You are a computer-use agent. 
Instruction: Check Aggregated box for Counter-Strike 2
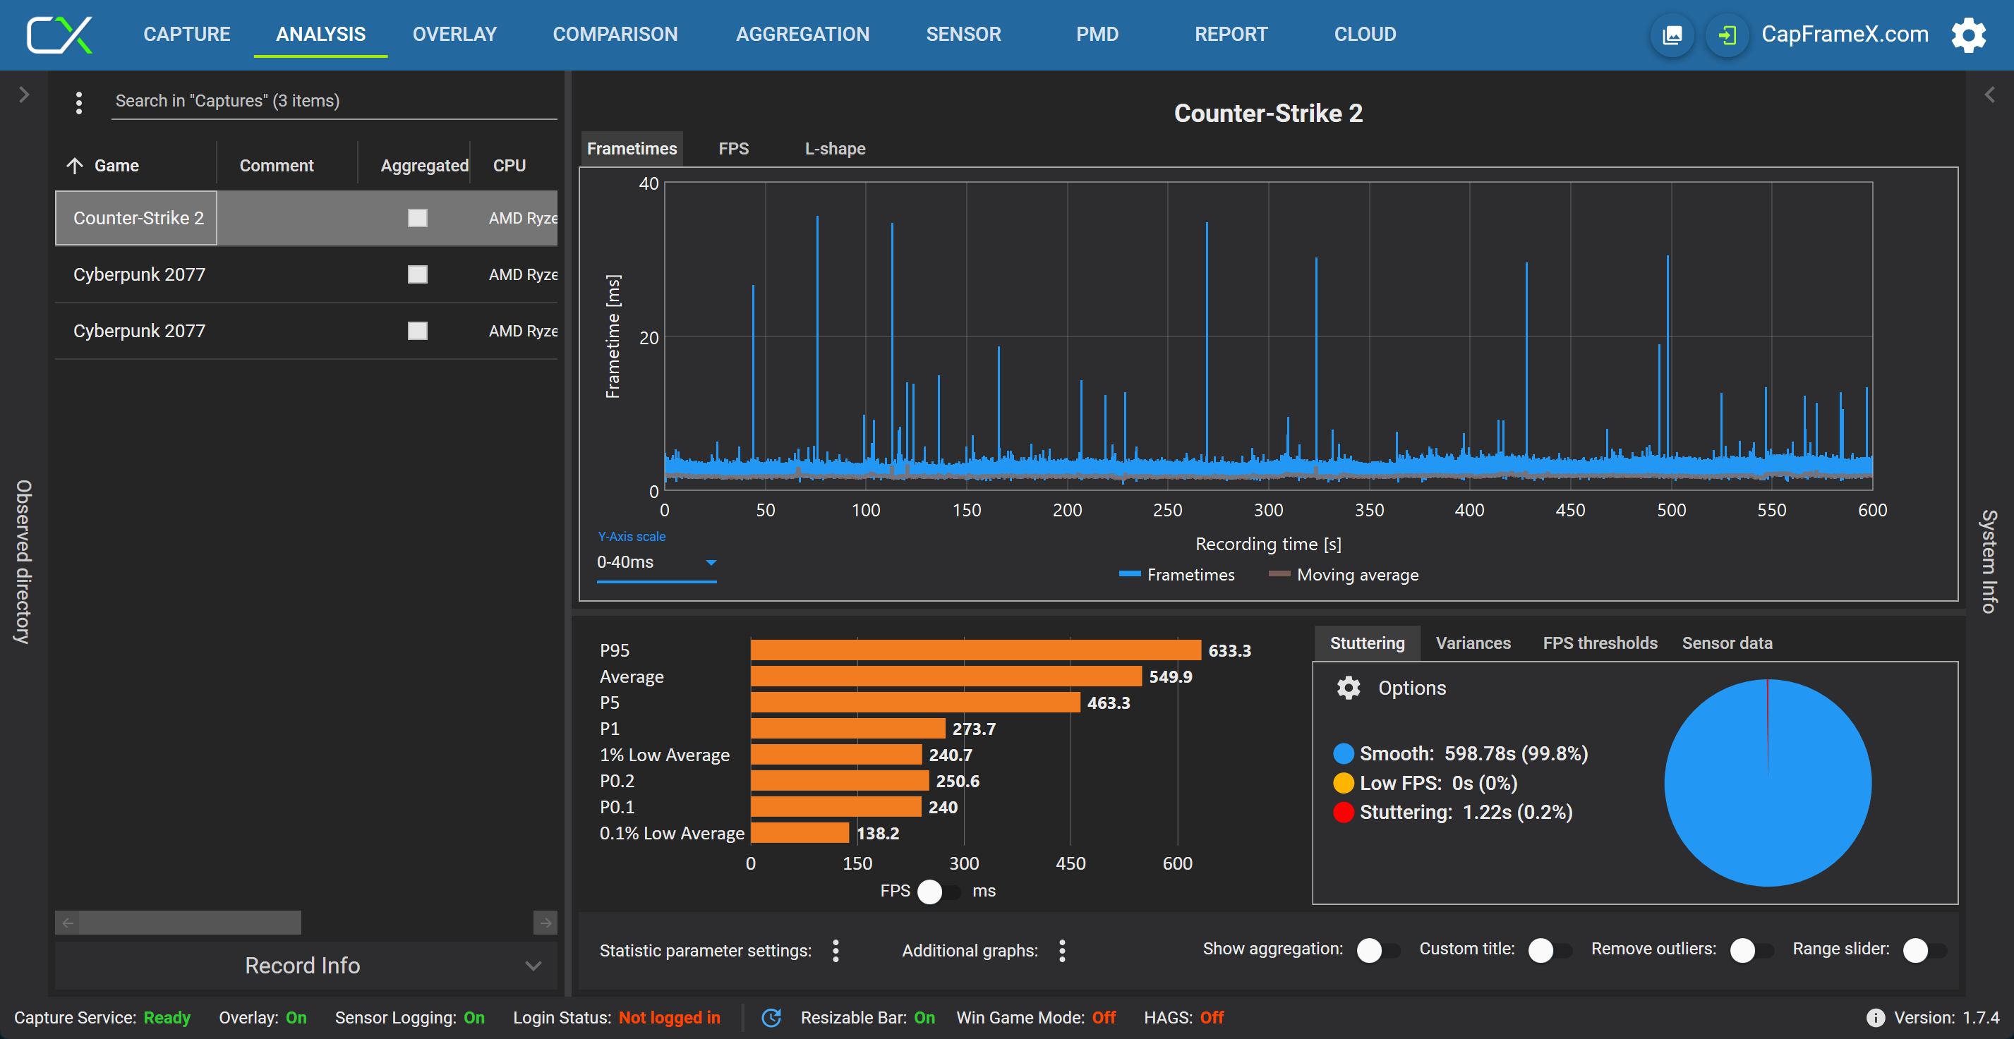tap(418, 218)
